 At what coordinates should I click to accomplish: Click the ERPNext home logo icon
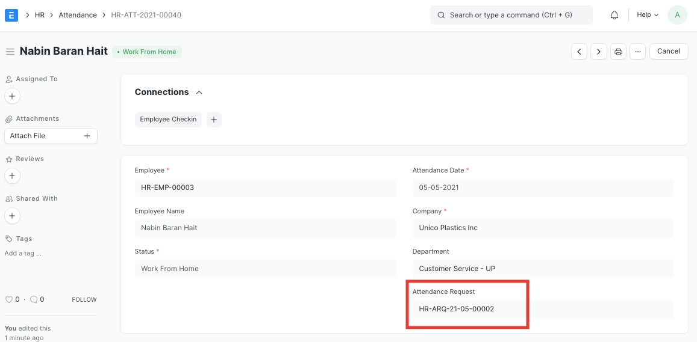click(11, 15)
